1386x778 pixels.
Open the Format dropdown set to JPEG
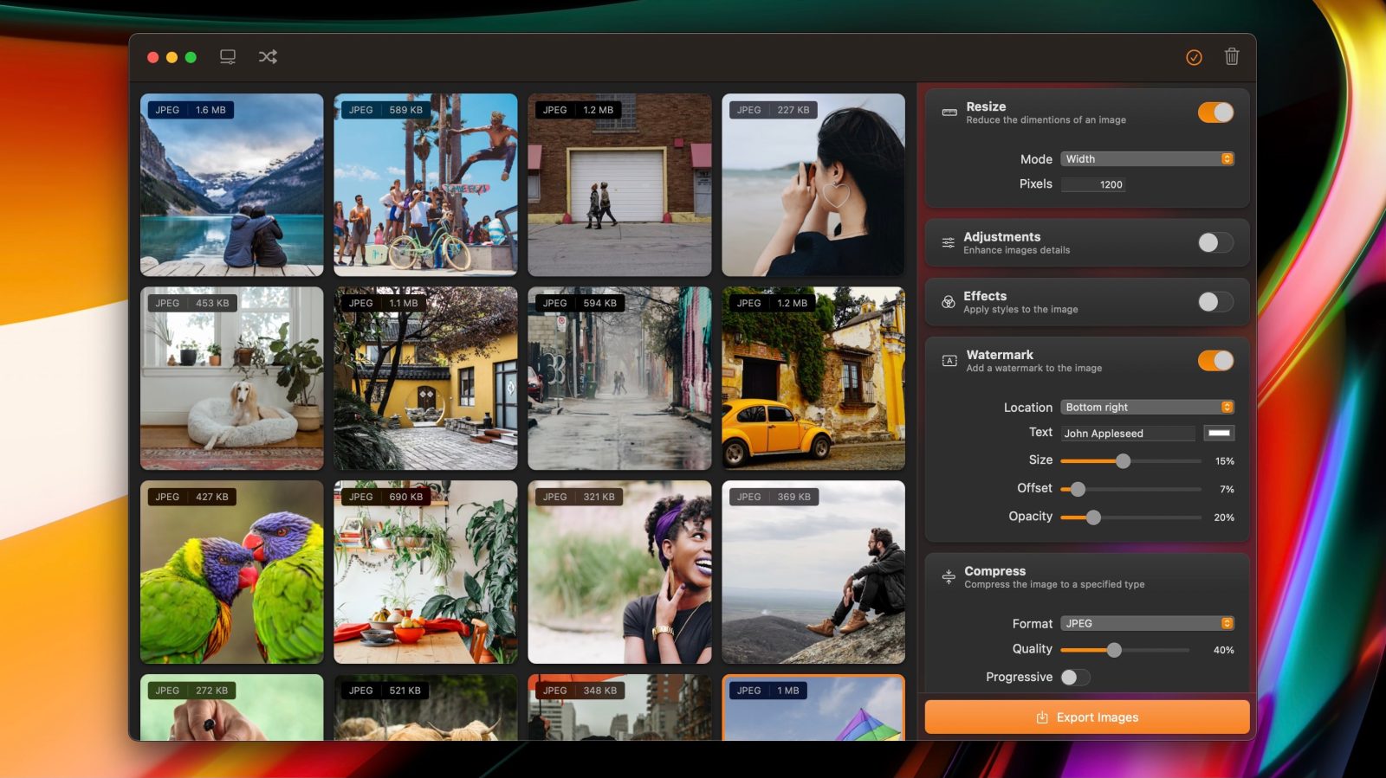pos(1147,624)
